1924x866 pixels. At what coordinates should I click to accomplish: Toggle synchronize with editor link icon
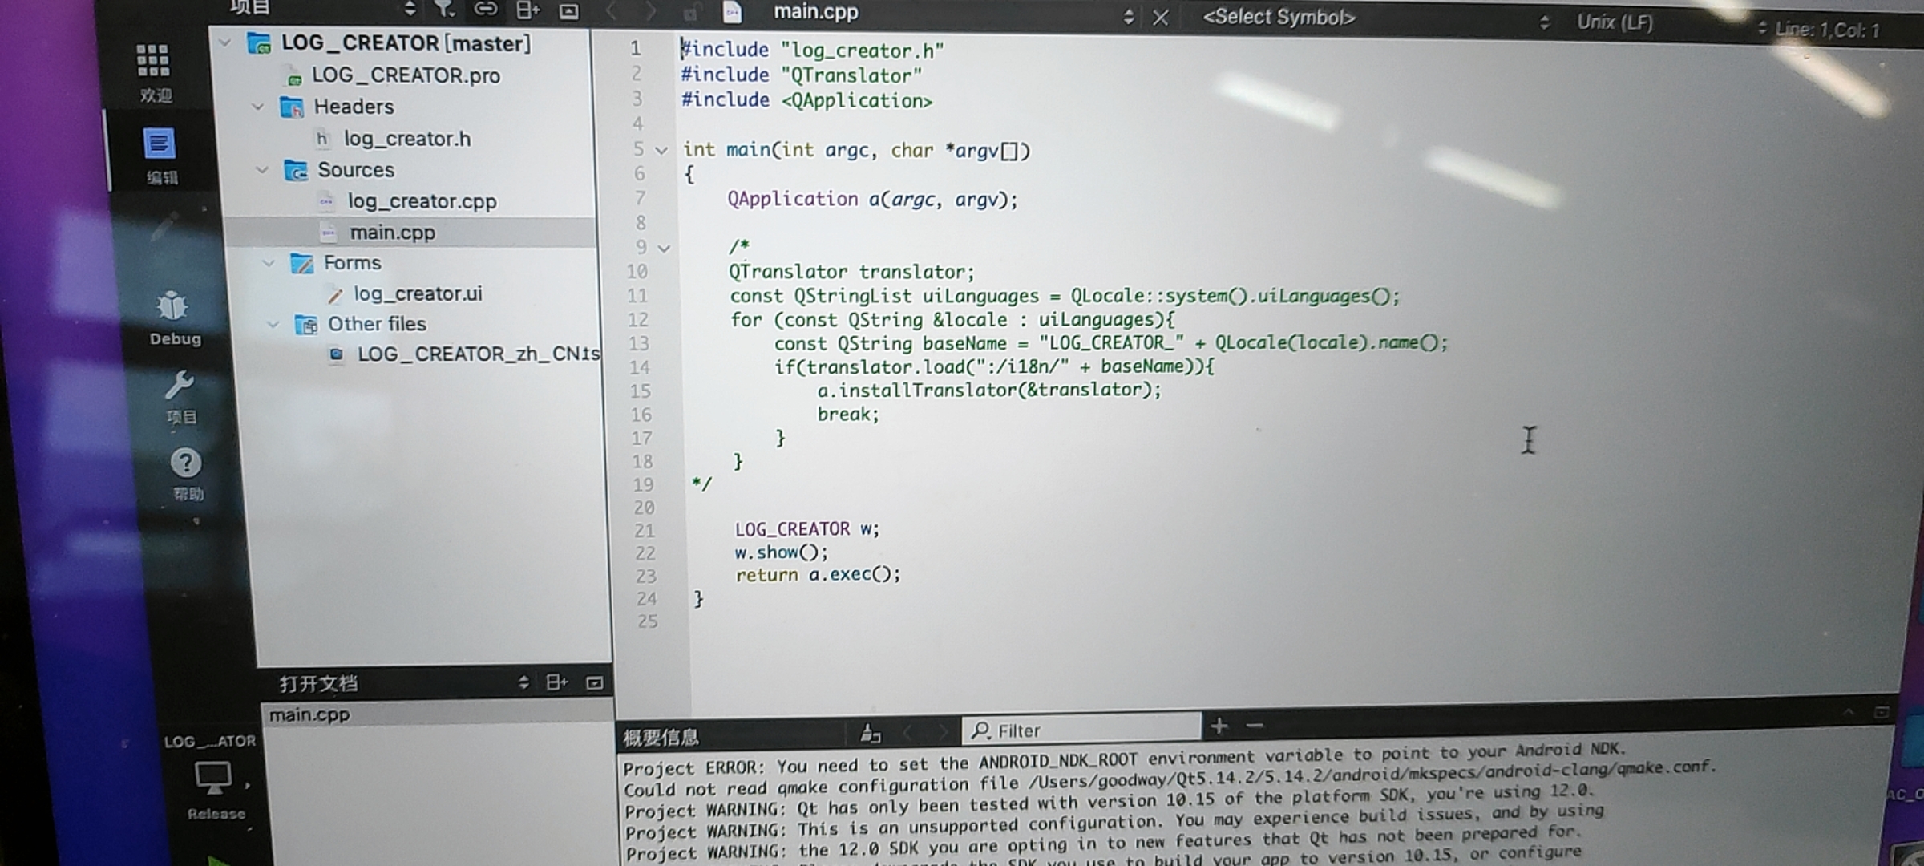[485, 9]
